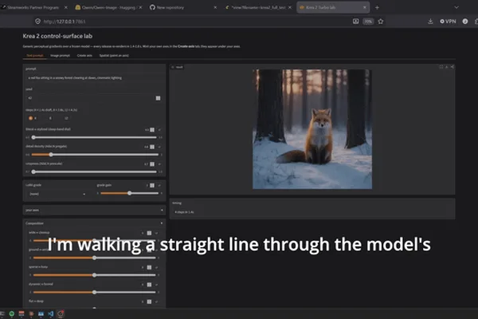Click the green circular taskbar icon

tap(12, 313)
